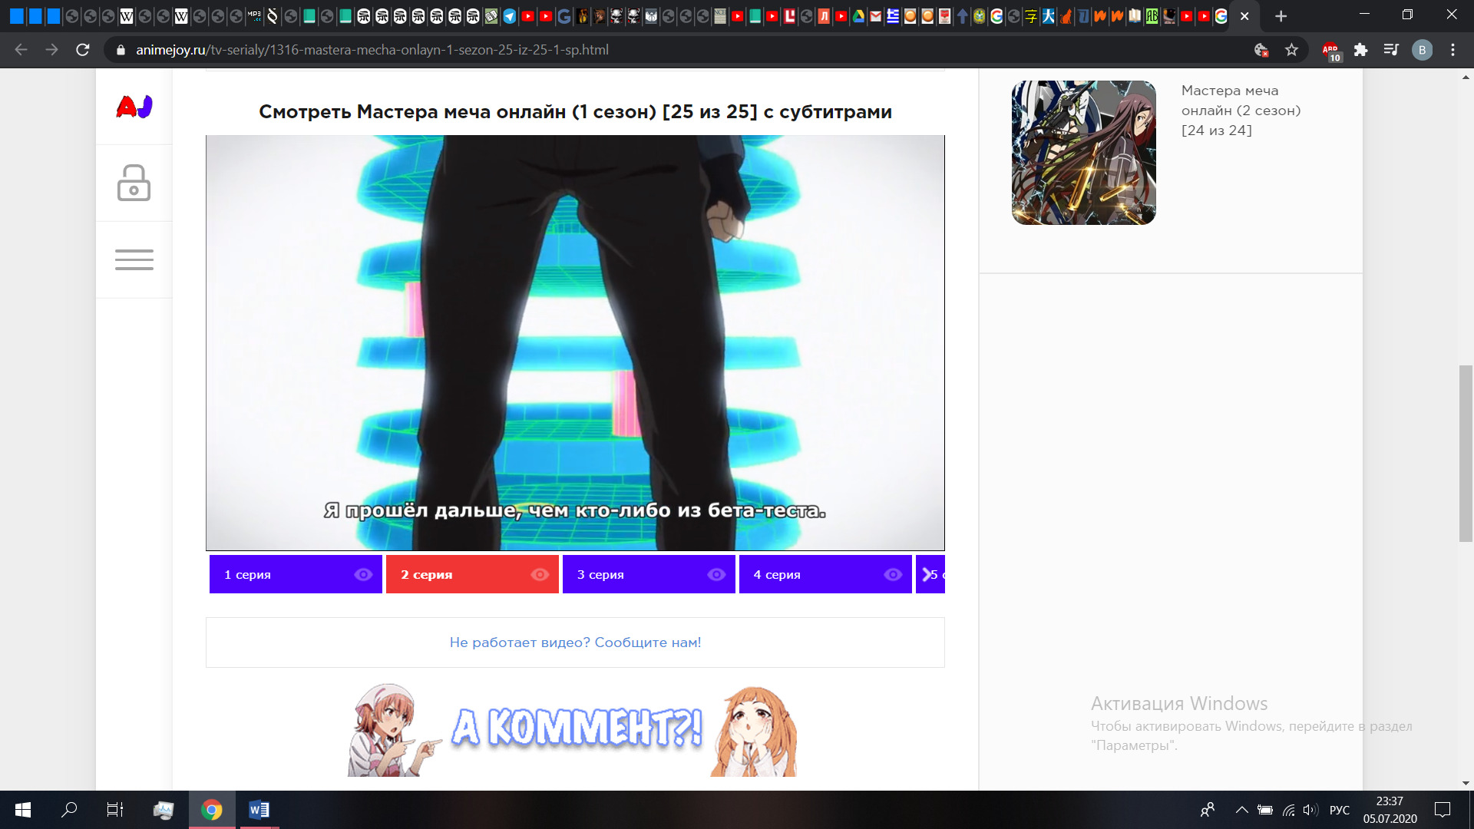Reload the page
The width and height of the screenshot is (1474, 829).
coord(83,50)
